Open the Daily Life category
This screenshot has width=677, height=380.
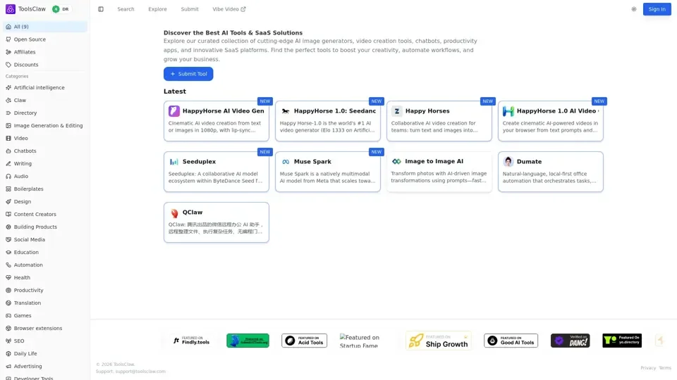(x=45, y=354)
